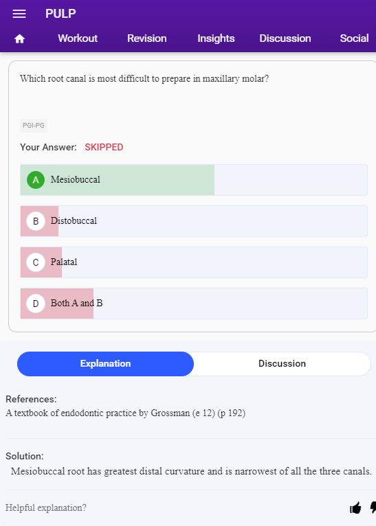Click the green A option circle
The image size is (376, 526).
[36, 180]
